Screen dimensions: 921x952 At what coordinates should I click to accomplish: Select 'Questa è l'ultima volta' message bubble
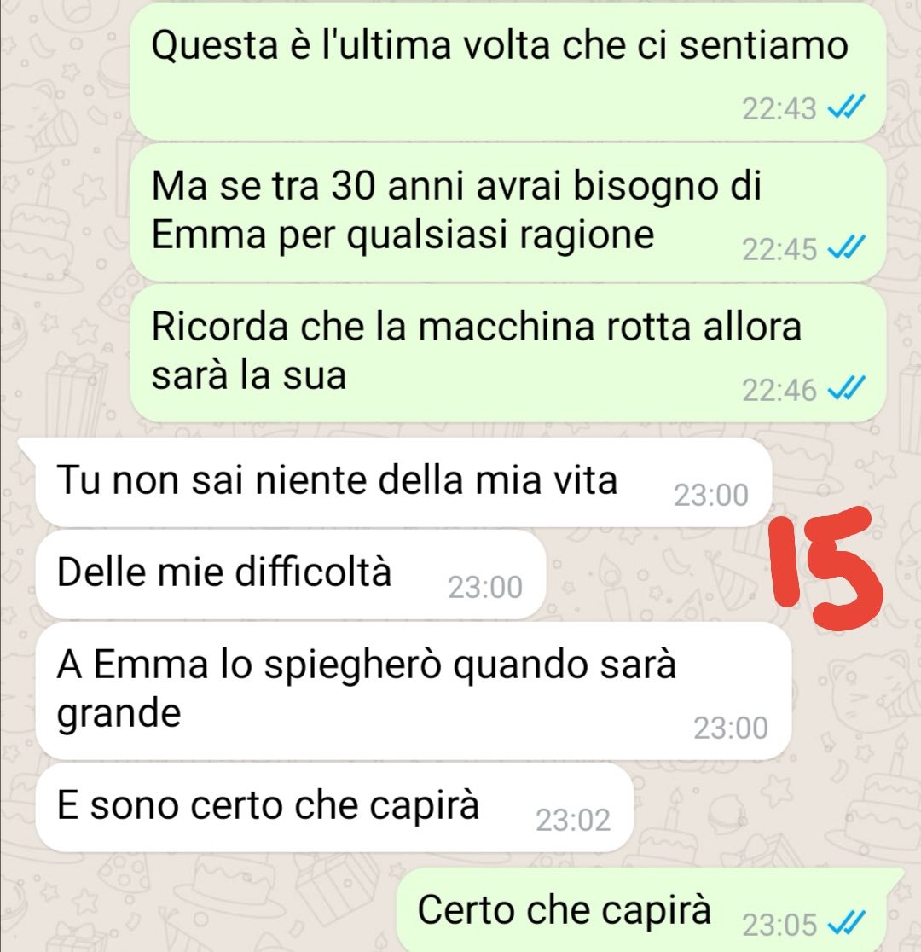[x=508, y=71]
